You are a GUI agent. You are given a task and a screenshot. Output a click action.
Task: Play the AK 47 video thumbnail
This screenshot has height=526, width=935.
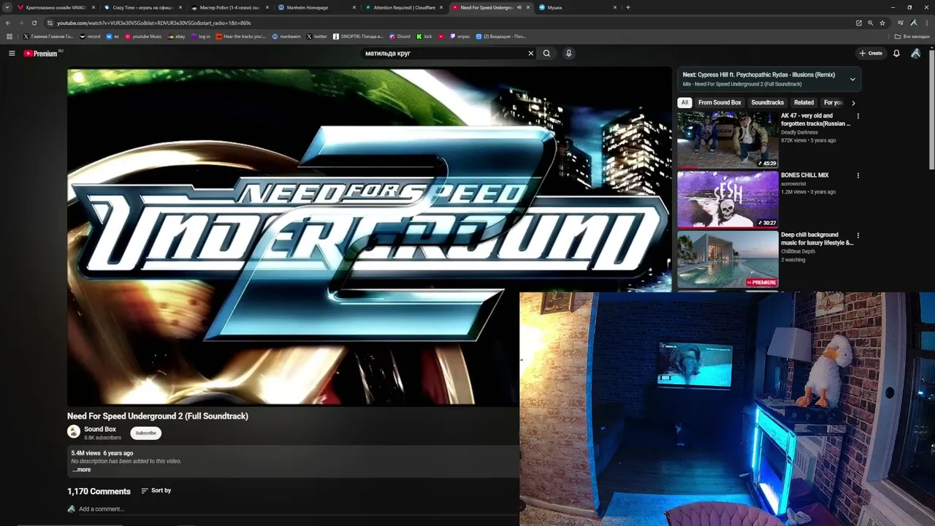pyautogui.click(x=728, y=140)
